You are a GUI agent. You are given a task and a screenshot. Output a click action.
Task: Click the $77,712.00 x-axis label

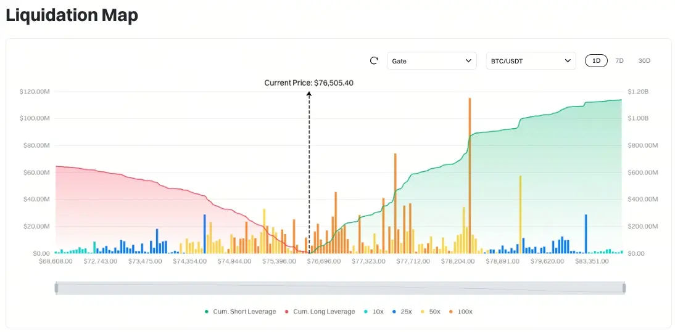413,261
